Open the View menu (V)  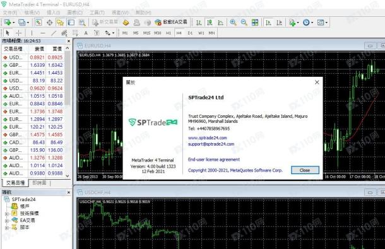point(32,13)
